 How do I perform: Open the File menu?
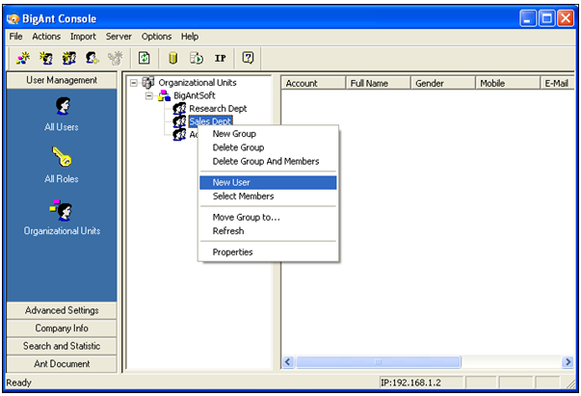[16, 37]
